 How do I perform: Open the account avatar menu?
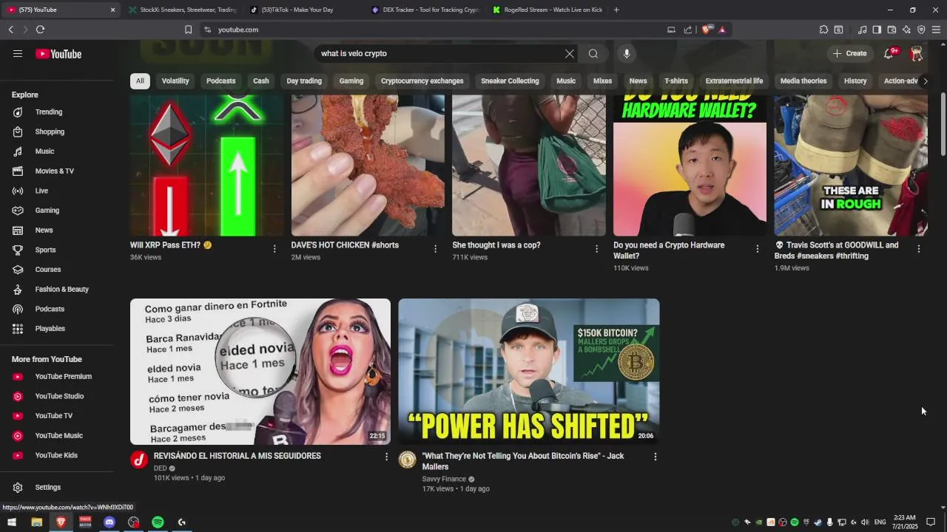(917, 53)
